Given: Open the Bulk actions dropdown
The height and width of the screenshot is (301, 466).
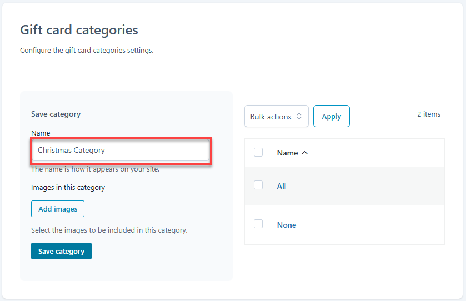Looking at the screenshot, I should (276, 117).
